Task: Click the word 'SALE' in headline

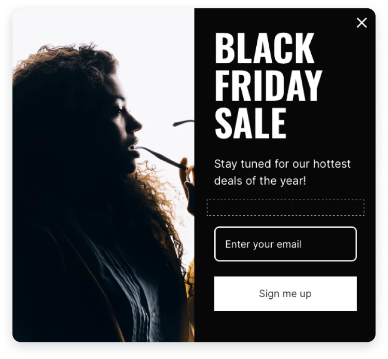Action: pyautogui.click(x=251, y=123)
